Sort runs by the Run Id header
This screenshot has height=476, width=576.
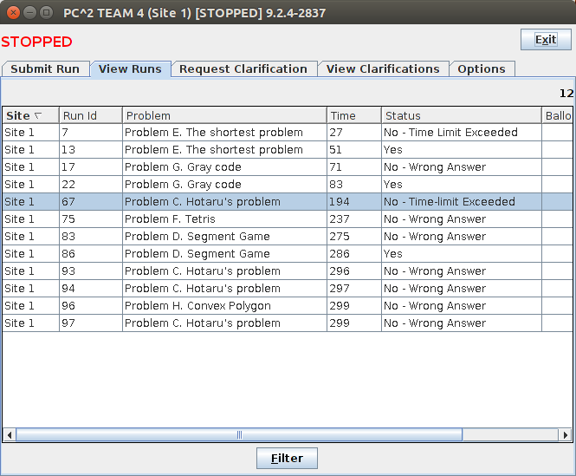tap(90, 115)
